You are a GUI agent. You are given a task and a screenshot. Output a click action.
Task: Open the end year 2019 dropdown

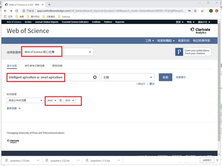70,100
